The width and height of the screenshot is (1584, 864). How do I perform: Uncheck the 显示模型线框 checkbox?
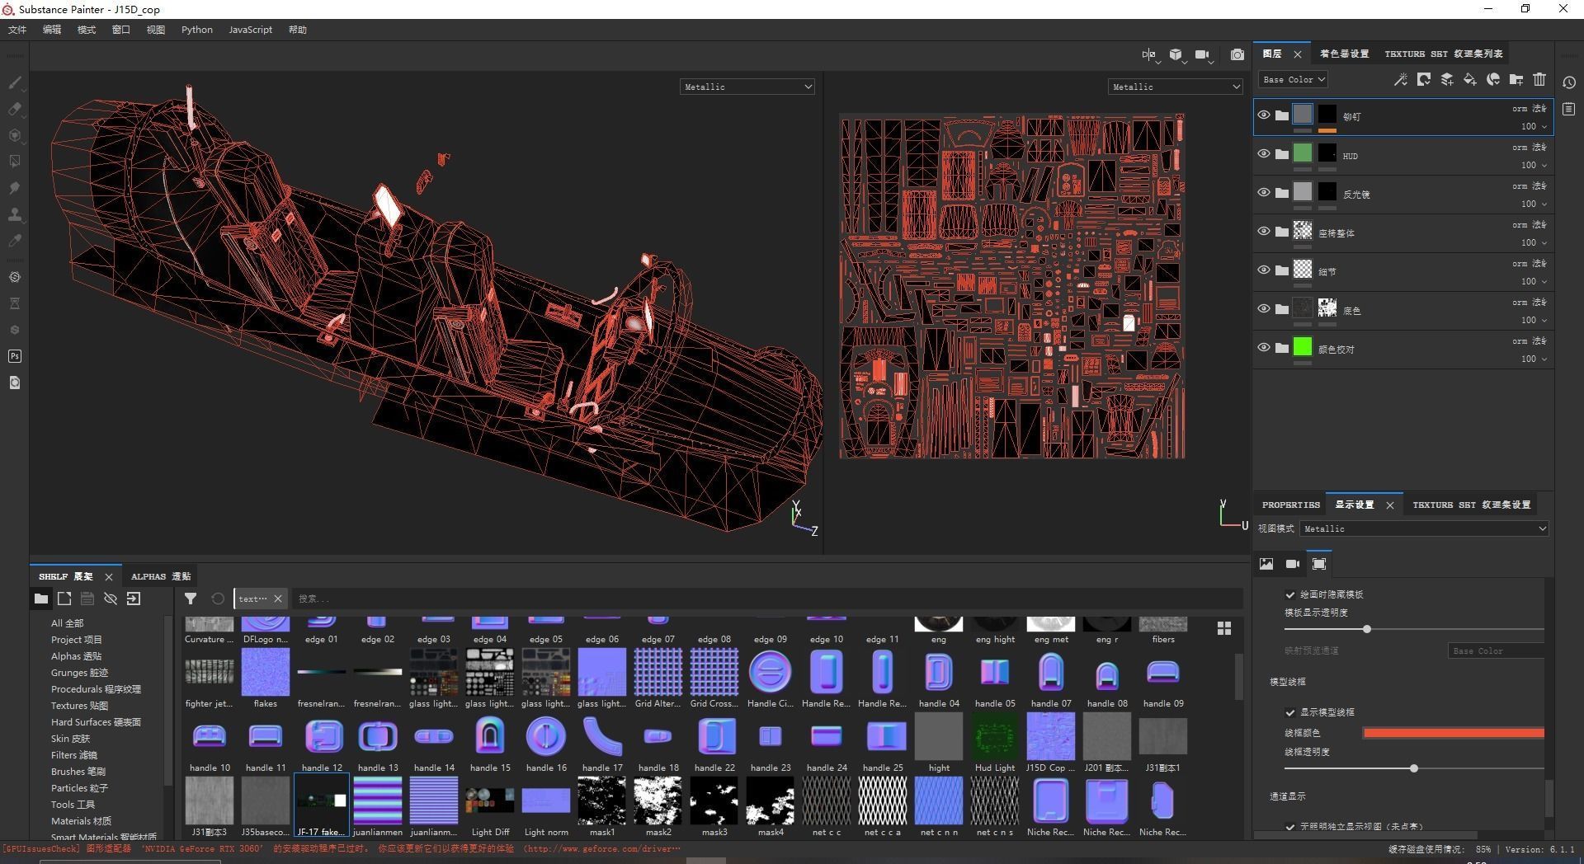[1289, 712]
